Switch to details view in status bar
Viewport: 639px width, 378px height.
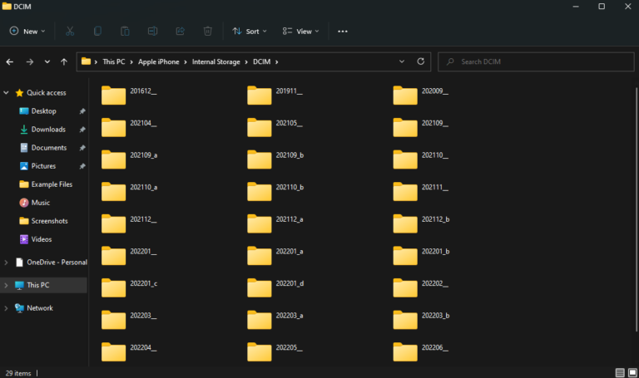(620, 373)
